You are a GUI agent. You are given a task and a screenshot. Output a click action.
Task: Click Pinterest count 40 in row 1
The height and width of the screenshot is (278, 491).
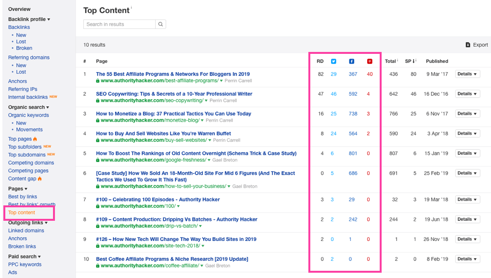pos(370,74)
